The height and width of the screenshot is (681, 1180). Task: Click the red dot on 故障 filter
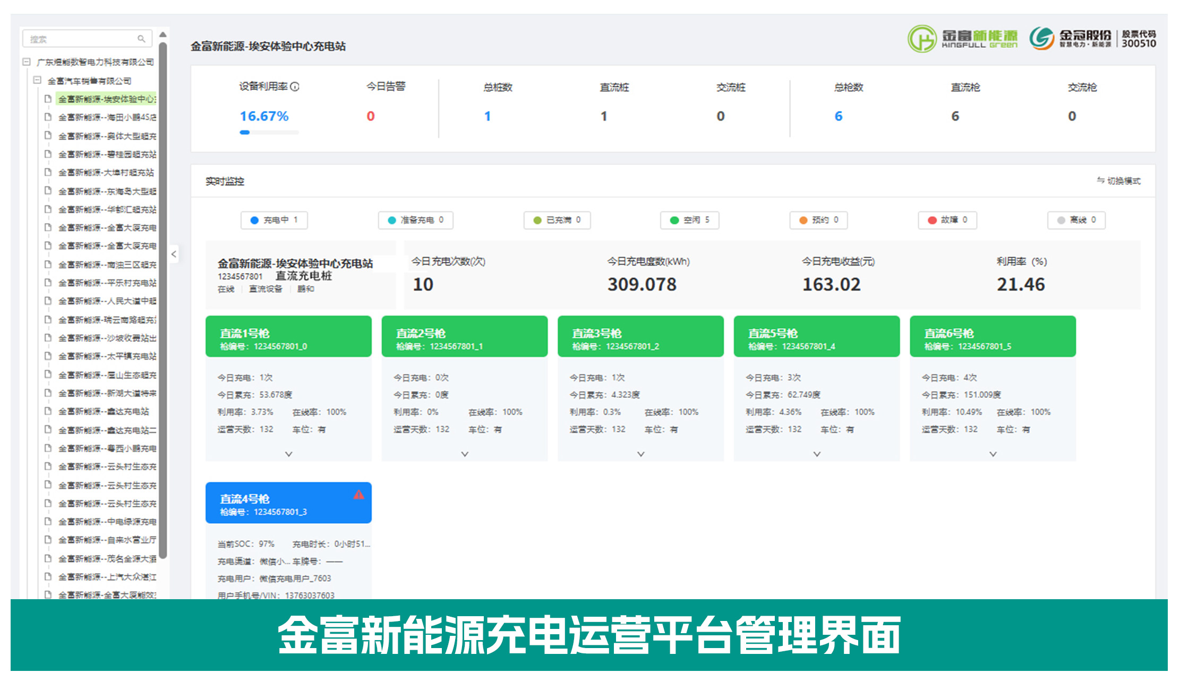(931, 220)
